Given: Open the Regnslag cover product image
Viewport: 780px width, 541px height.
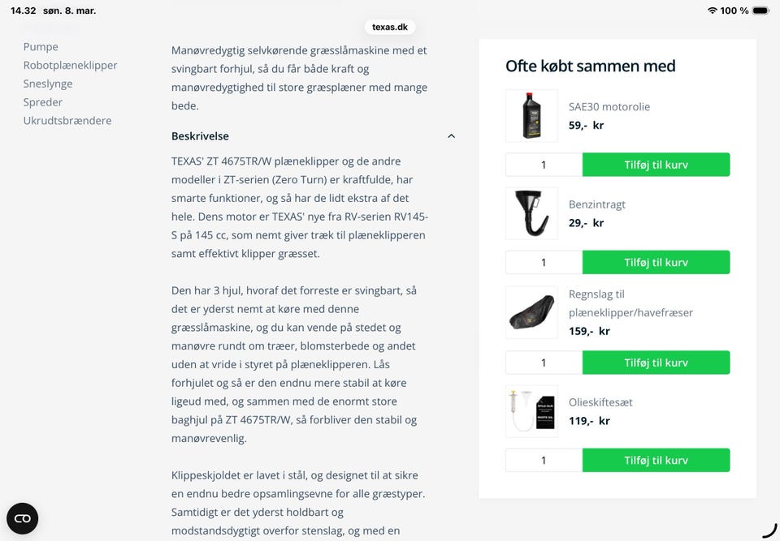Looking at the screenshot, I should pyautogui.click(x=531, y=312).
